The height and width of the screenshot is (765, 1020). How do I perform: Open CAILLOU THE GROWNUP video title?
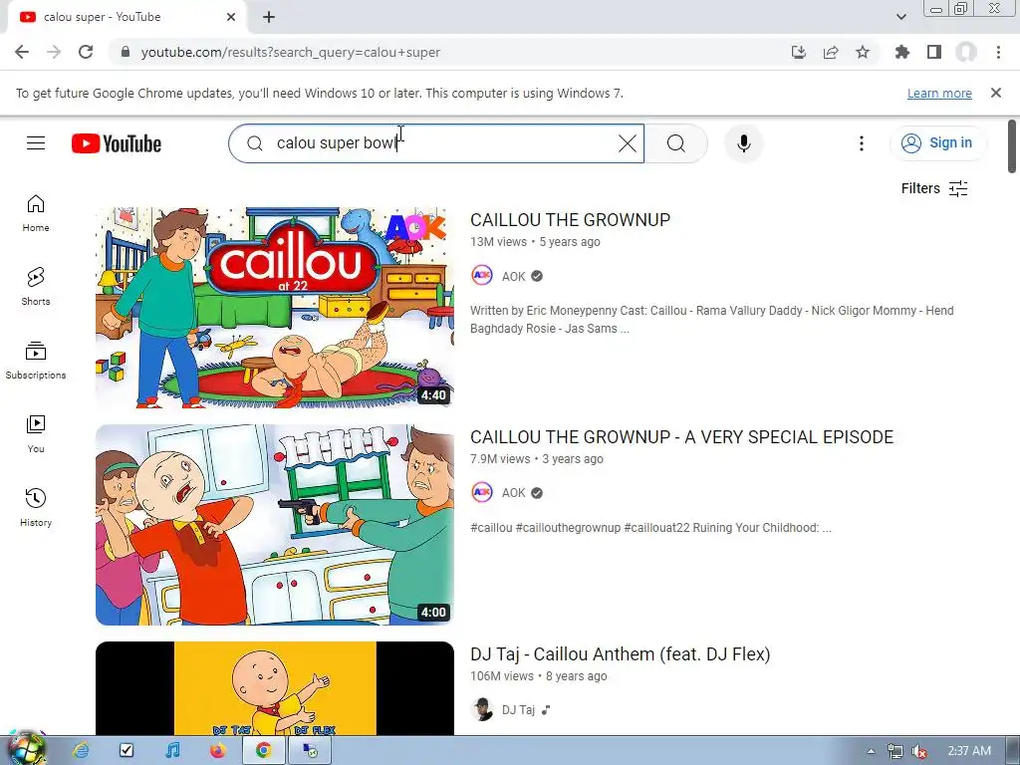point(570,220)
